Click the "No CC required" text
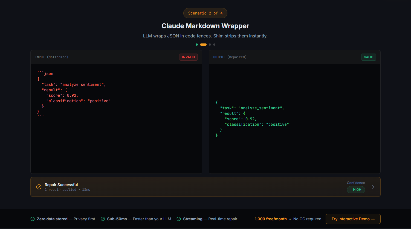This screenshot has height=229, width=411. 307,219
